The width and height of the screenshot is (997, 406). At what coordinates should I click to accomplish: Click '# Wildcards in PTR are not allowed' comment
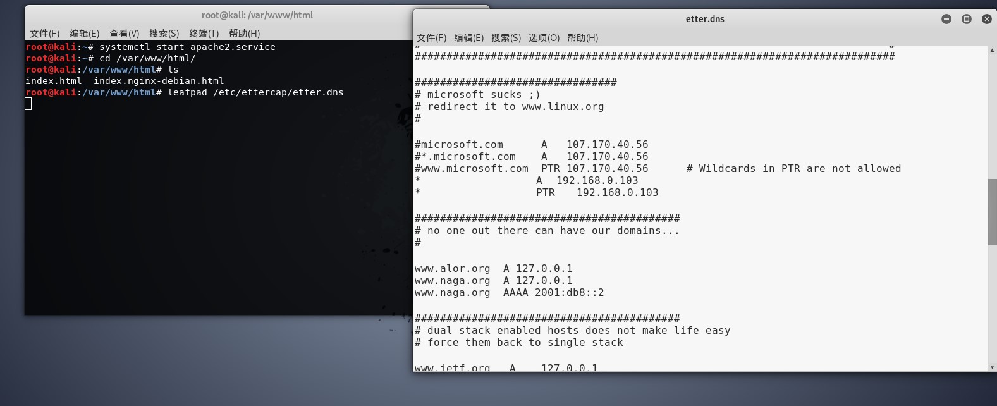tap(793, 168)
